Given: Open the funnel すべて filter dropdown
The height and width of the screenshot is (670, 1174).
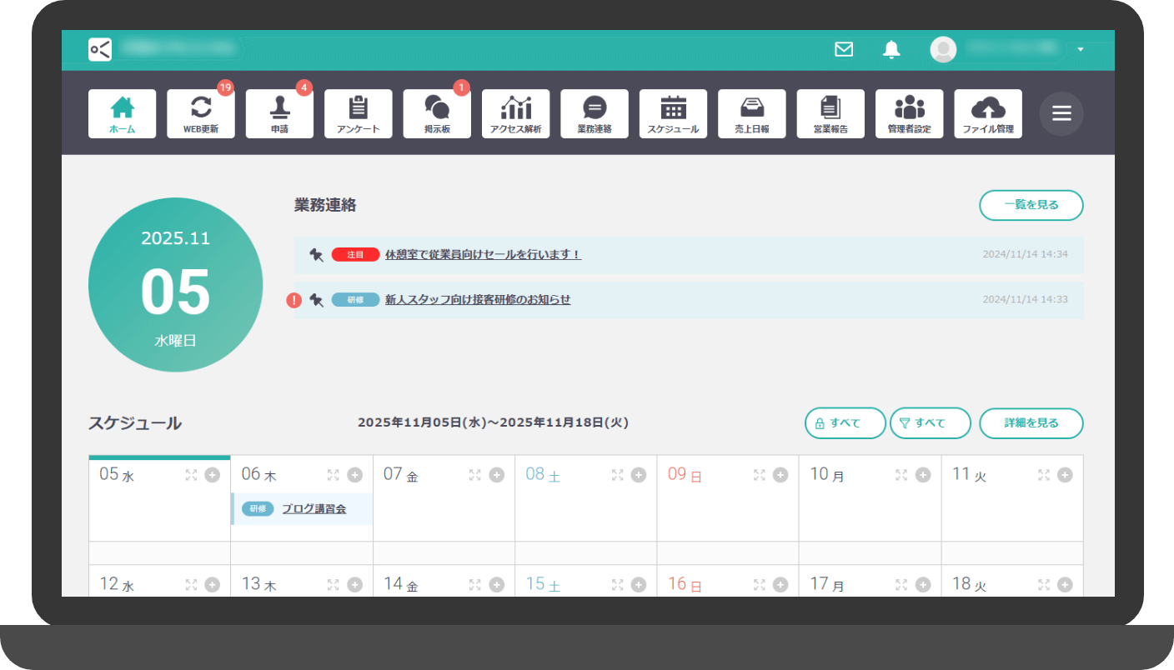Looking at the screenshot, I should (x=930, y=423).
